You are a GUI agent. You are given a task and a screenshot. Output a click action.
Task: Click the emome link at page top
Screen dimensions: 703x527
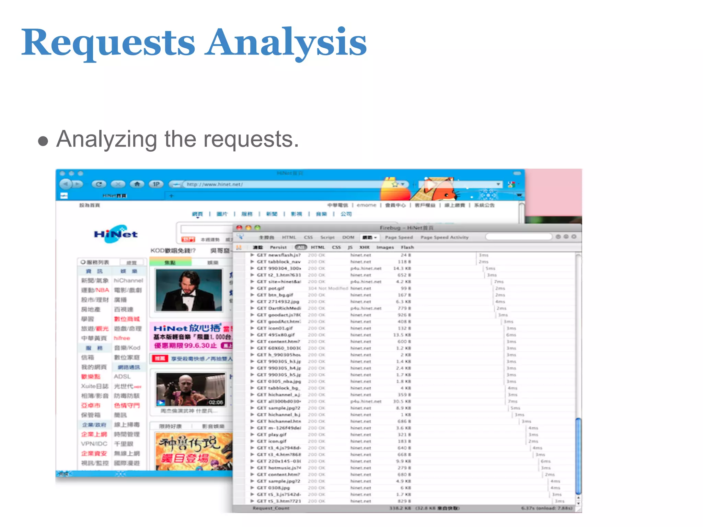tap(366, 205)
